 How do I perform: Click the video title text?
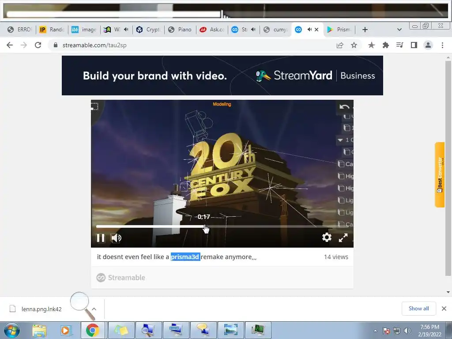pyautogui.click(x=177, y=257)
